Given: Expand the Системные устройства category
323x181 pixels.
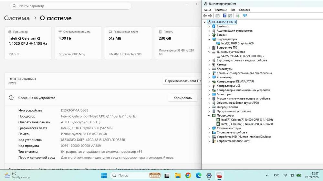Looking at the screenshot, I should click(x=209, y=132).
